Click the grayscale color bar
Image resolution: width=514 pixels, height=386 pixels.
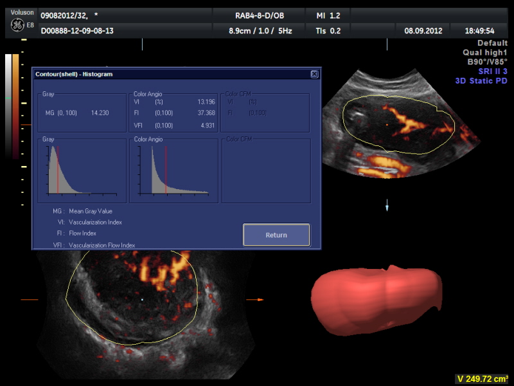[x=8, y=106]
